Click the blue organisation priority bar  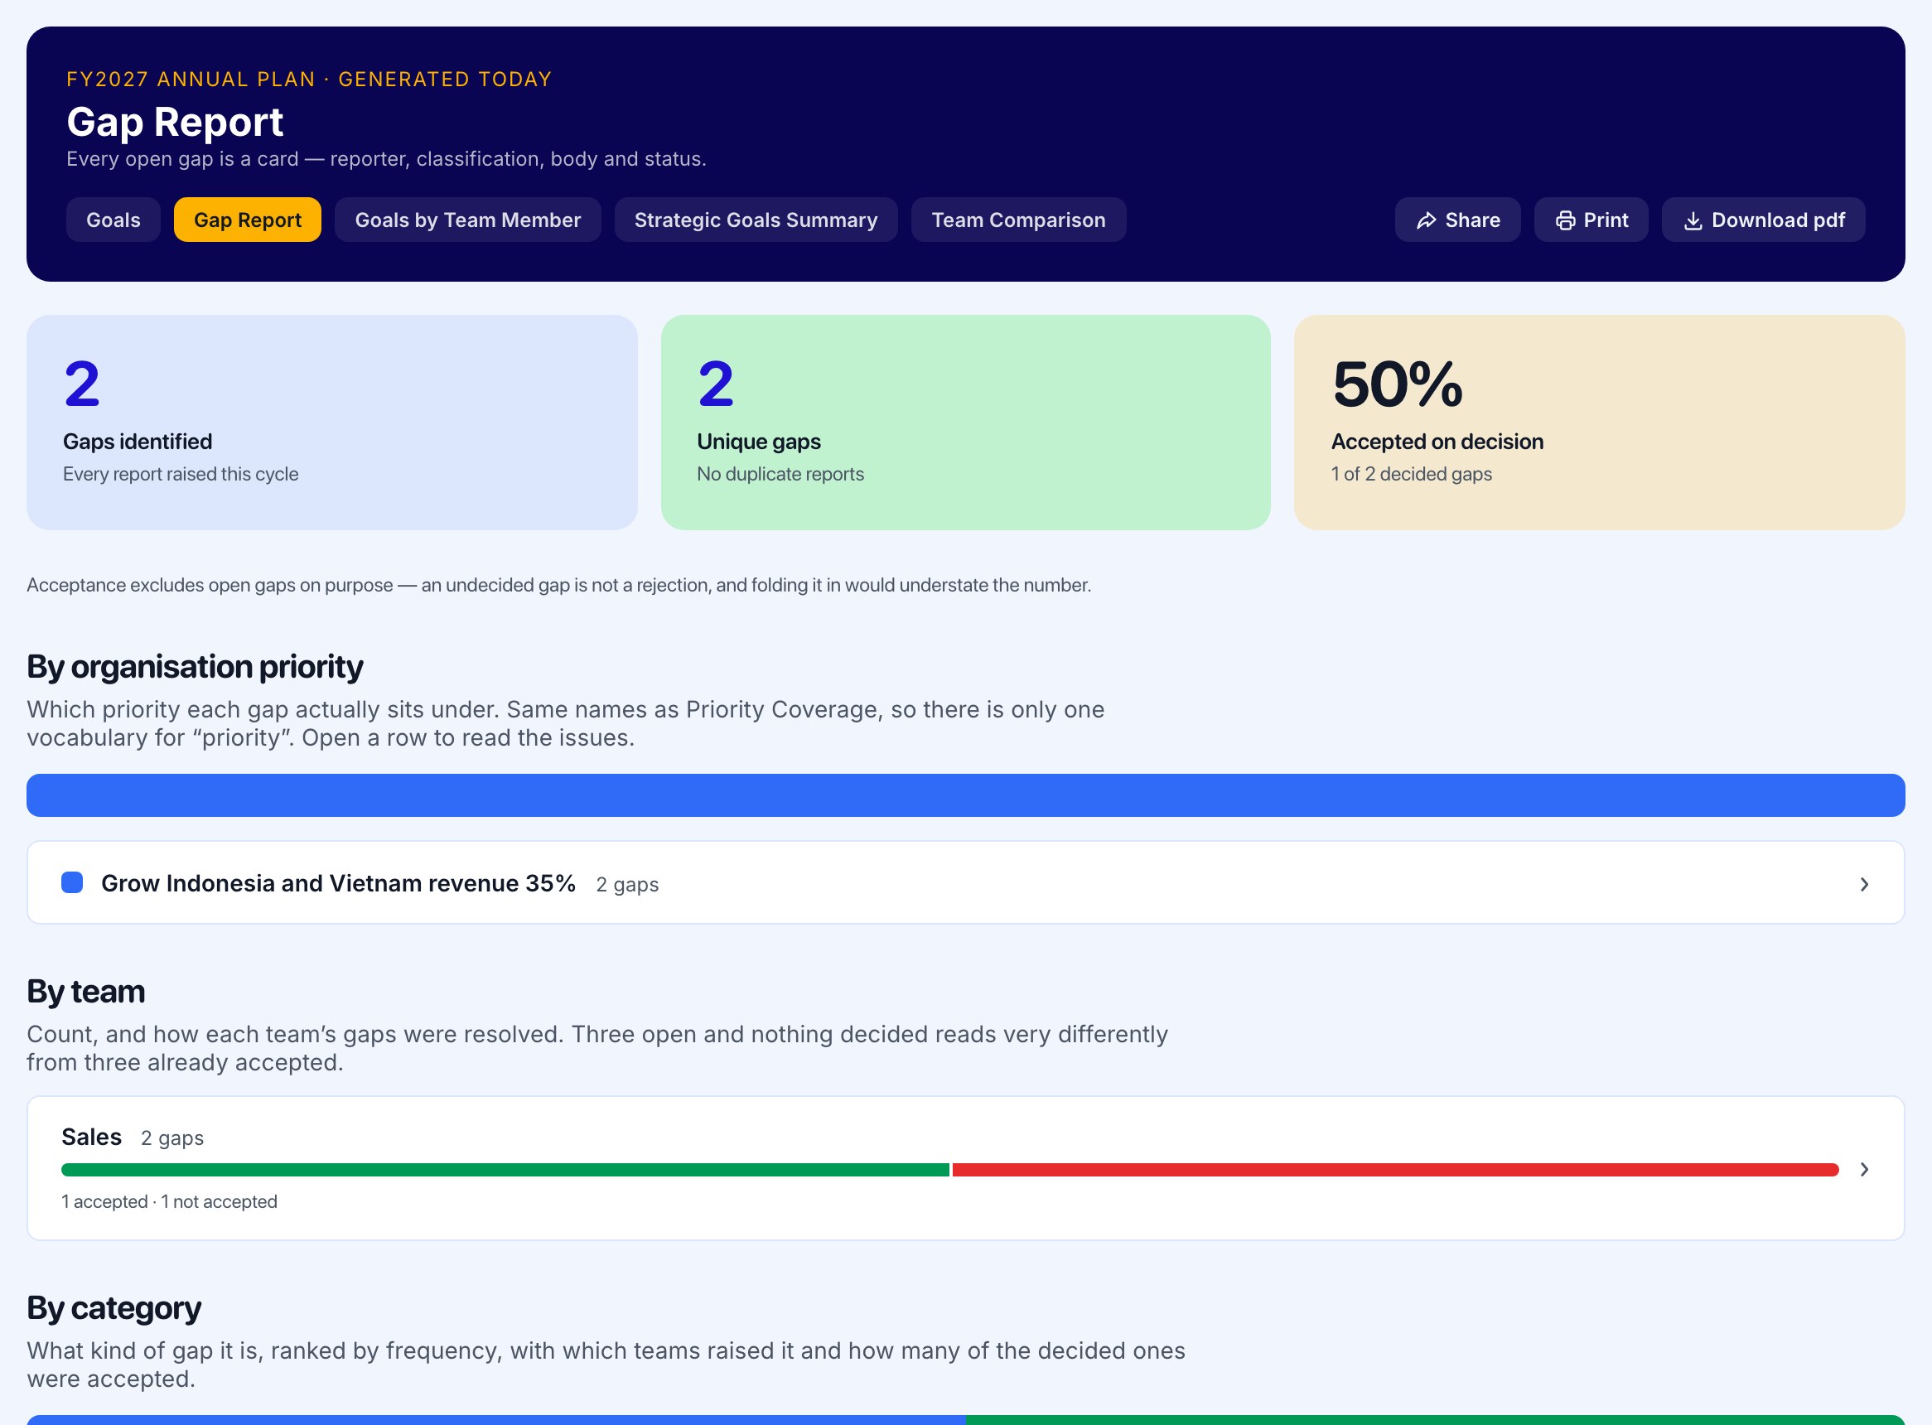[x=965, y=795]
